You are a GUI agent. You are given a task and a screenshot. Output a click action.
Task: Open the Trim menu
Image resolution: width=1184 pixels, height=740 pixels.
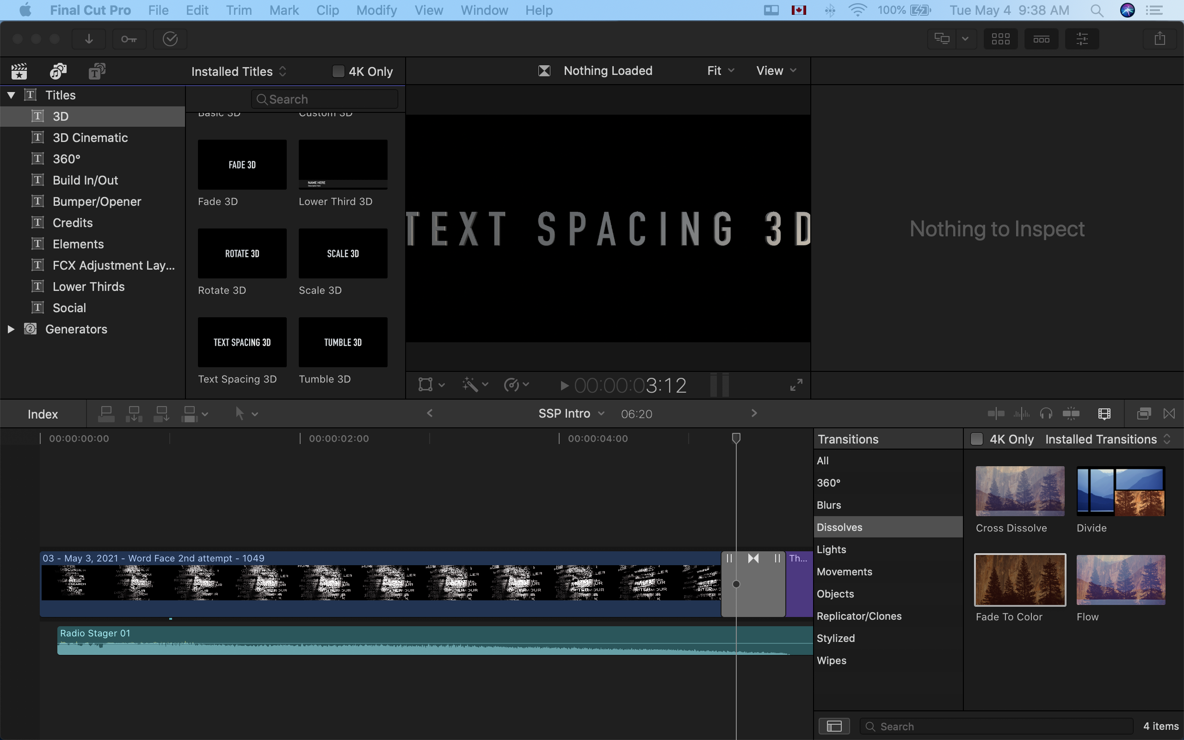239,10
